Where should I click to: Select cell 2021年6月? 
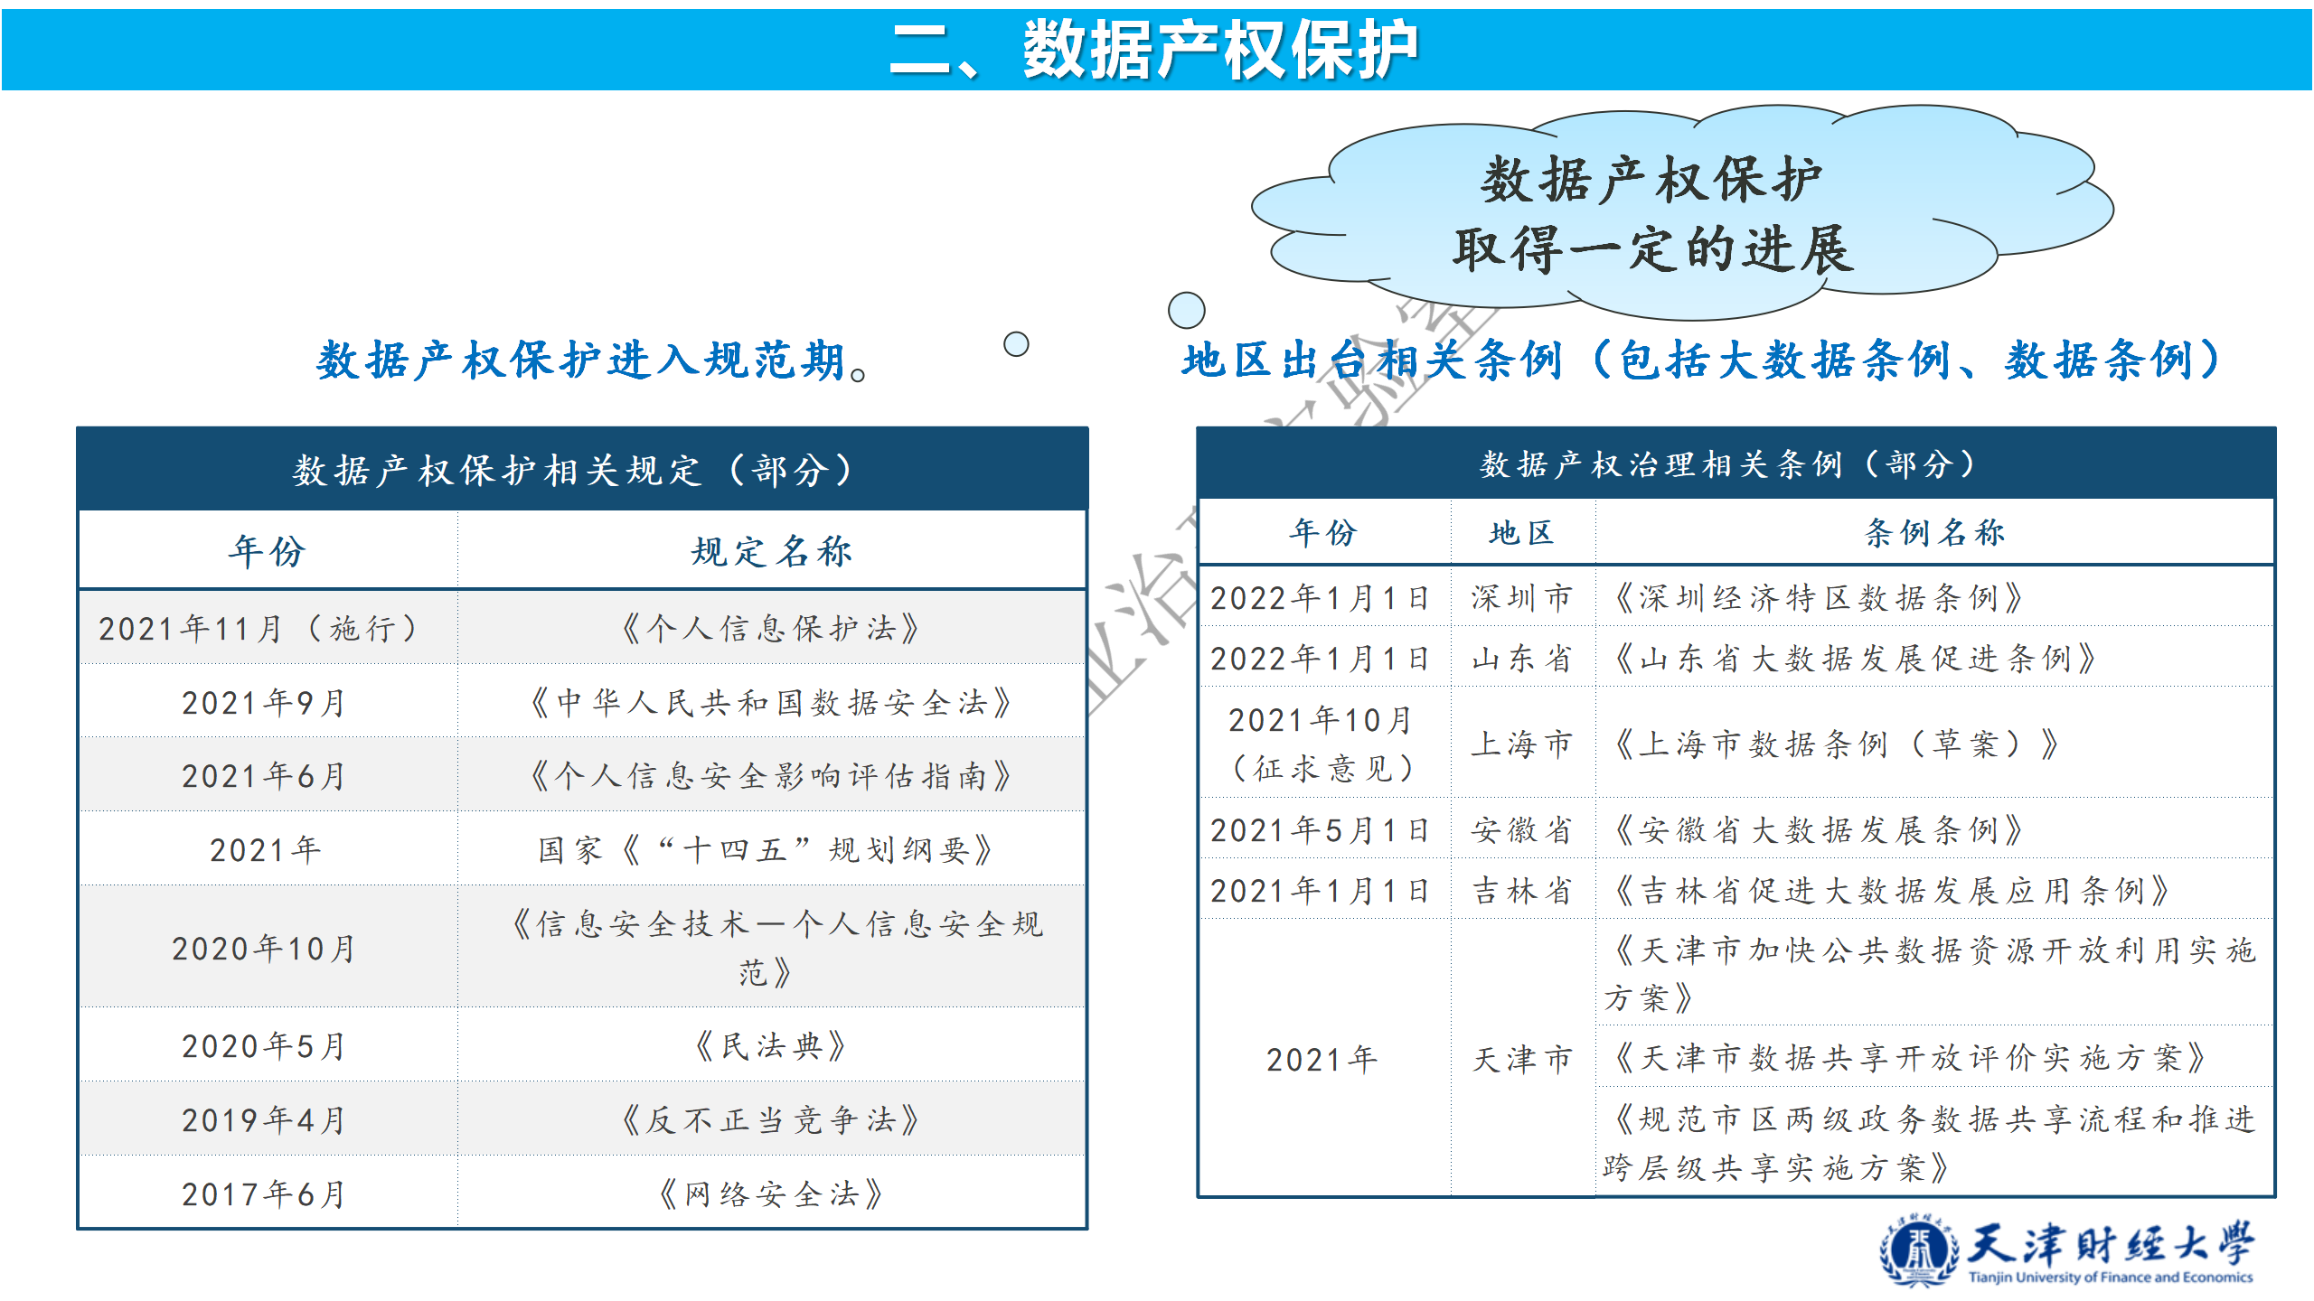[x=268, y=775]
